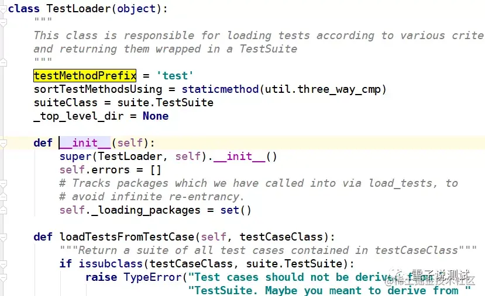Click __init__() at end of super line

click(x=245, y=156)
